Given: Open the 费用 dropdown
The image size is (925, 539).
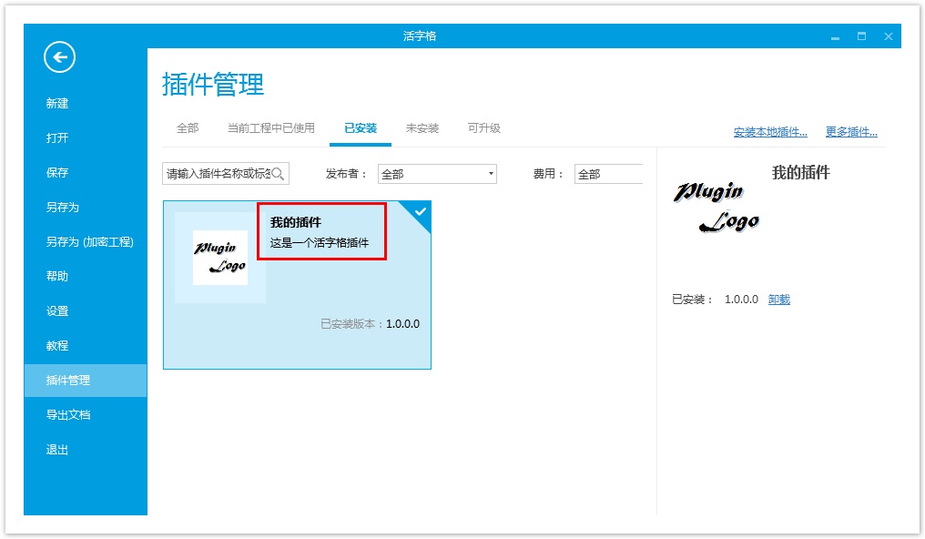Looking at the screenshot, I should [609, 174].
